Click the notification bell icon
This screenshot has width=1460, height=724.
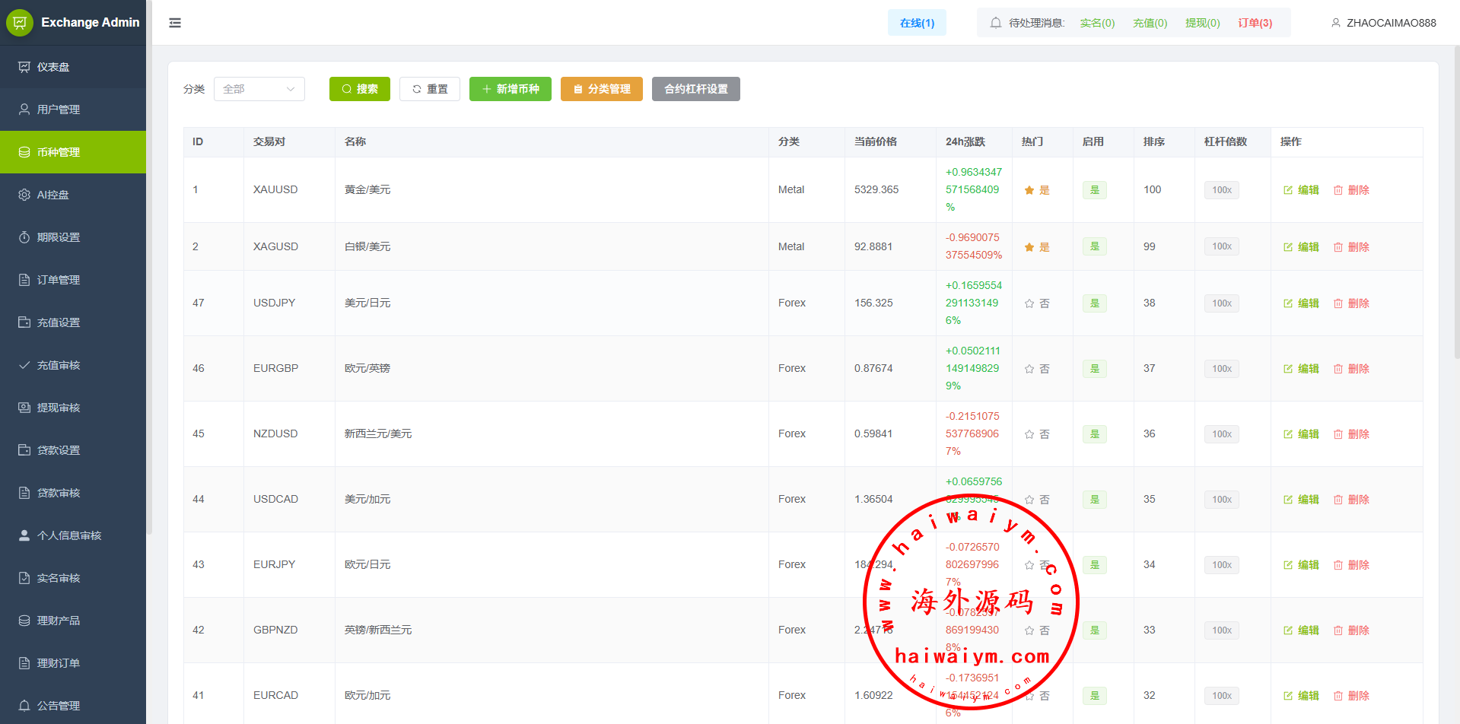[995, 23]
